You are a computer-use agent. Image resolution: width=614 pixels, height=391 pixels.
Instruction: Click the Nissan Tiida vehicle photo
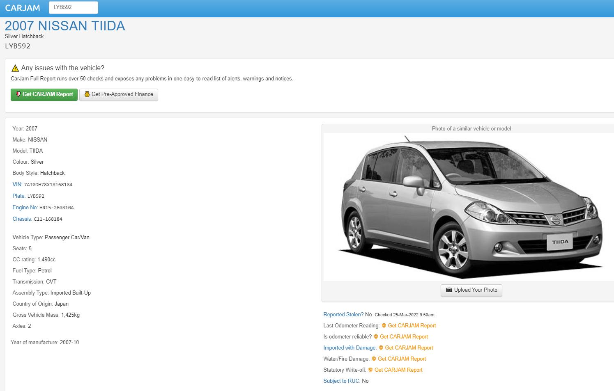coord(469,207)
